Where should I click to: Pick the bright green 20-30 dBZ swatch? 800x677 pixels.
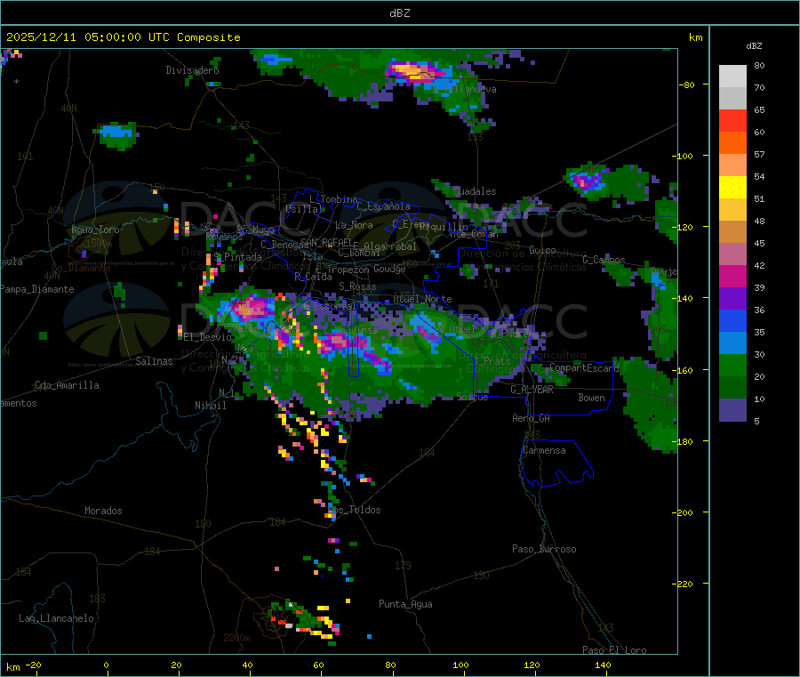point(732,366)
